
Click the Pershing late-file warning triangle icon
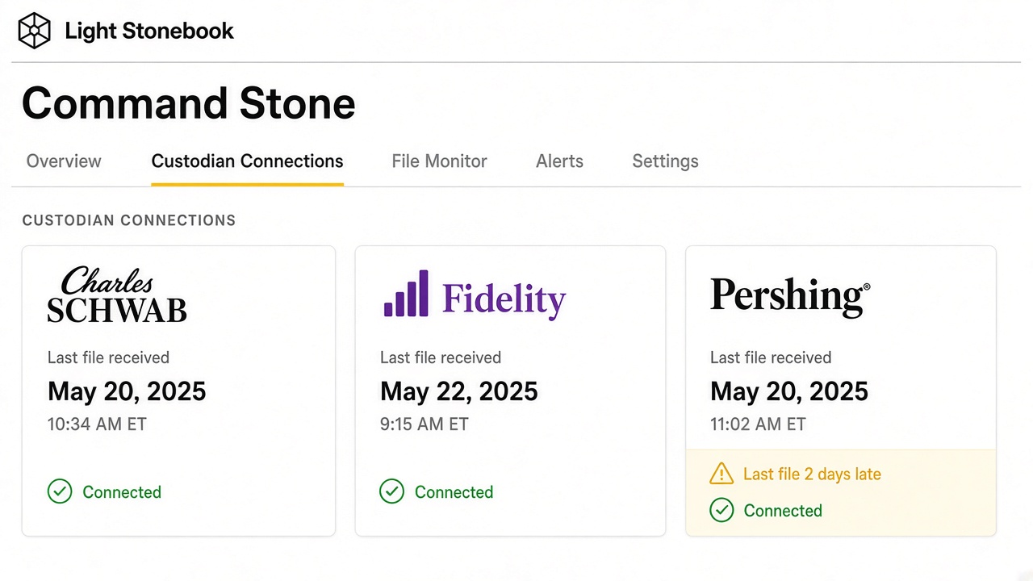721,474
